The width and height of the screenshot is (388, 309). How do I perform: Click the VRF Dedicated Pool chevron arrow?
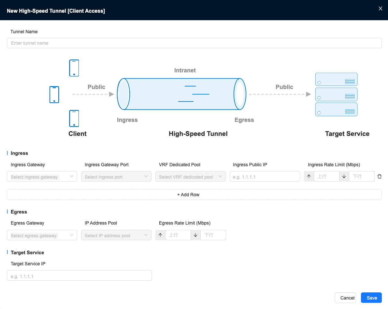tap(220, 177)
